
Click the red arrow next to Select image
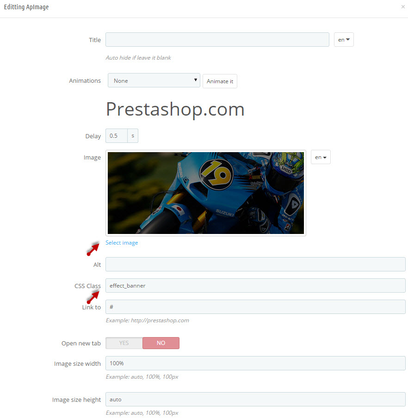pyautogui.click(x=93, y=249)
